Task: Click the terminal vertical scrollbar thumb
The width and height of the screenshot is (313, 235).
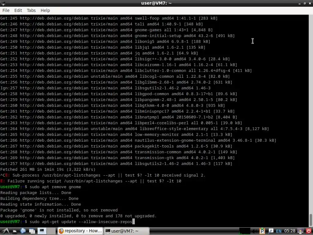Action: 311,220
